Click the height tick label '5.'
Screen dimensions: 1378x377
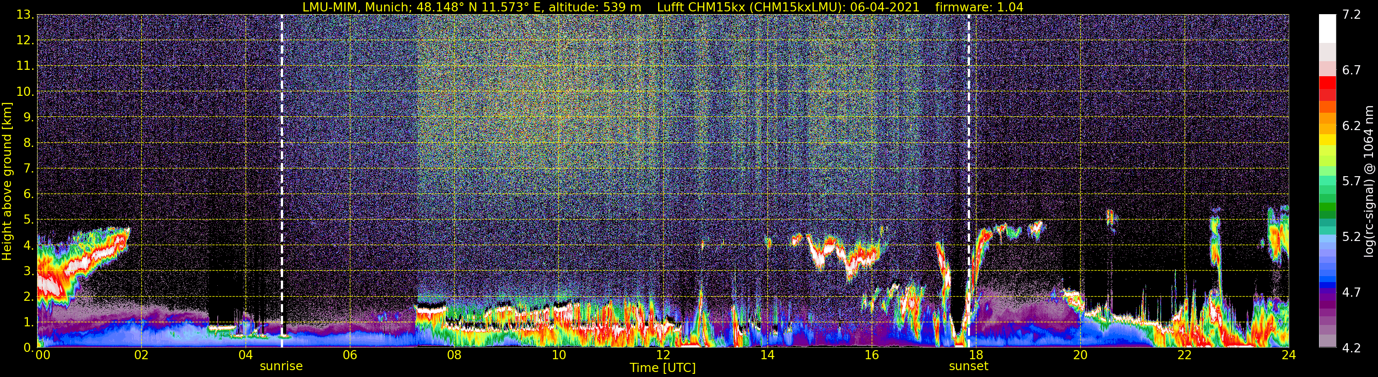click(28, 220)
